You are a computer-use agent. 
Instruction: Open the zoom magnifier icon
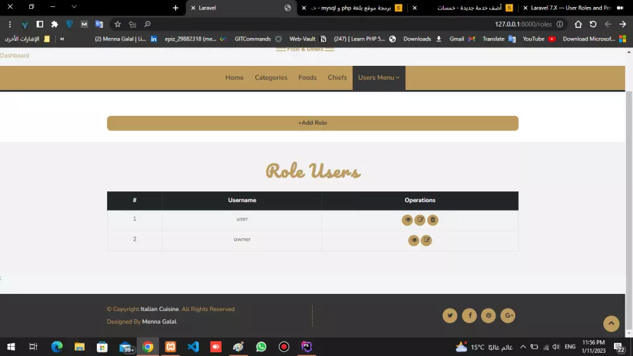(147, 24)
